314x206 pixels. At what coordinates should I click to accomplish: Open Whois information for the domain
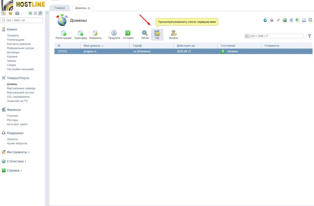pyautogui.click(x=145, y=35)
